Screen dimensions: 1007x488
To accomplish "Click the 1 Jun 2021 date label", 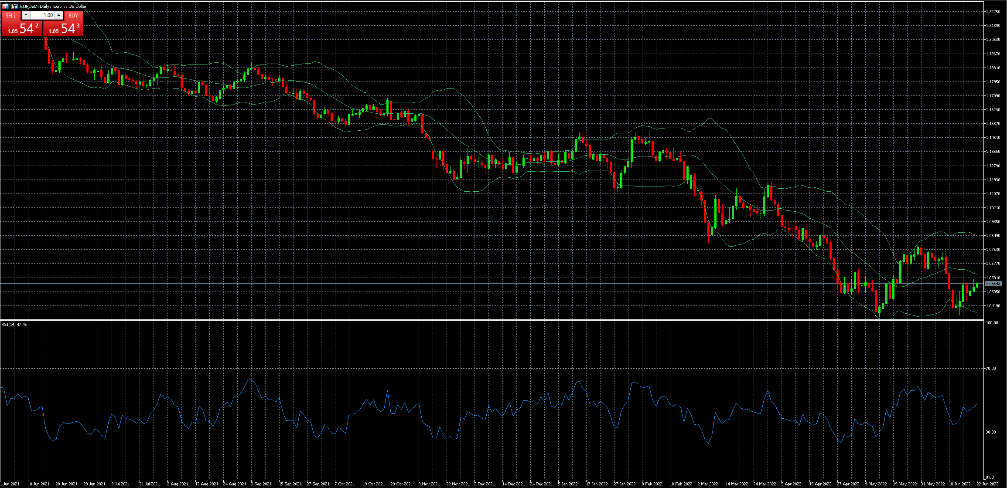I will pos(10,484).
